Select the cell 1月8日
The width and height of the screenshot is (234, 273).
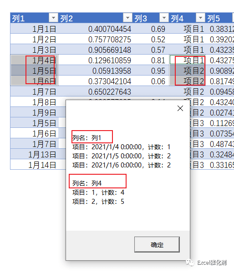pos(34,101)
